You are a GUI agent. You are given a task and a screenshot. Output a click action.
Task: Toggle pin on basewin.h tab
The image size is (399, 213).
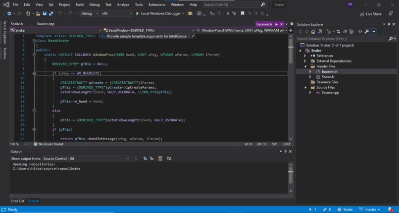coord(276,24)
